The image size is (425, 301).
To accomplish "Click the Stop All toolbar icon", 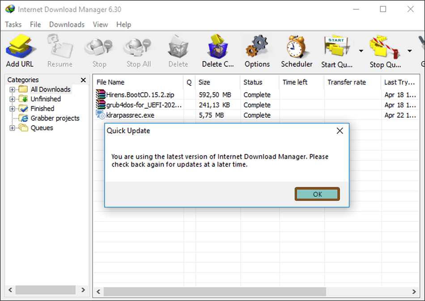I will click(x=138, y=47).
